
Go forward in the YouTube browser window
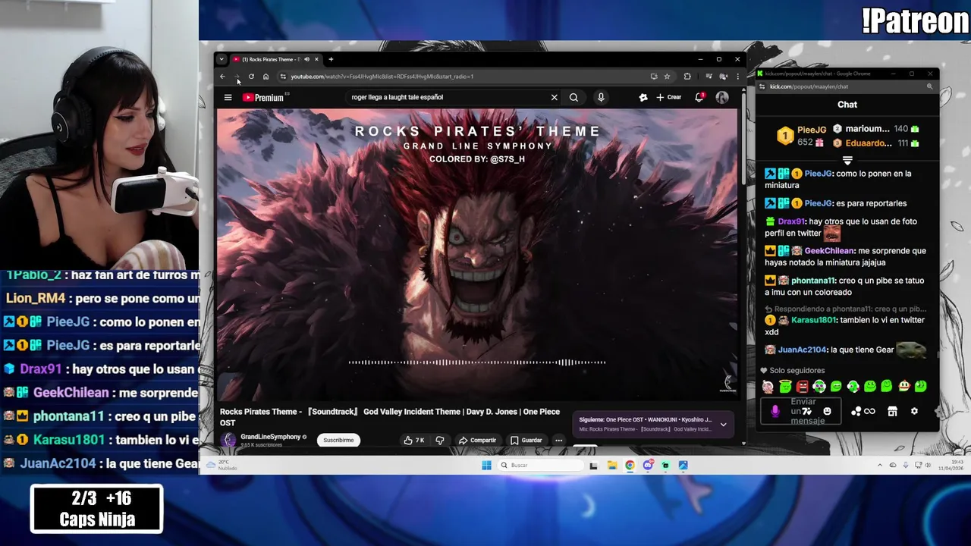237,77
